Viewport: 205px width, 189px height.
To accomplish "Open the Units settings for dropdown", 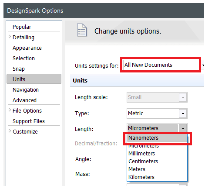I will [203, 65].
